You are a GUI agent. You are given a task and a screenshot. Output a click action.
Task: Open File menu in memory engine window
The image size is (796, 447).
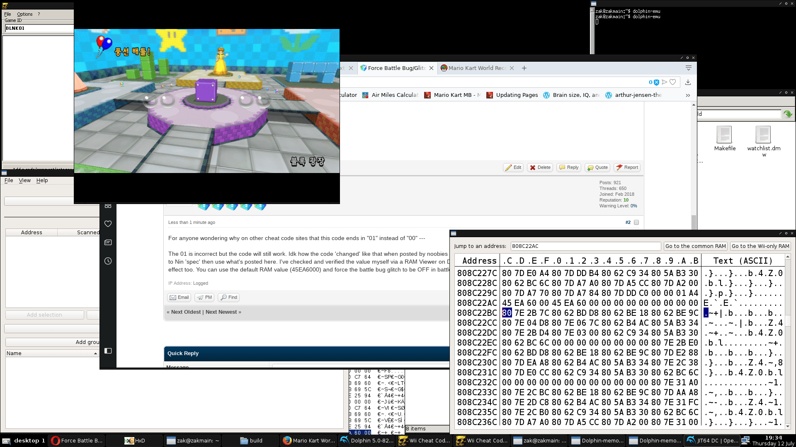9,180
